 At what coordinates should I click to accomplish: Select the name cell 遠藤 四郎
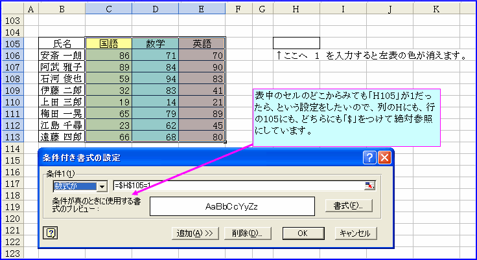coord(62,136)
